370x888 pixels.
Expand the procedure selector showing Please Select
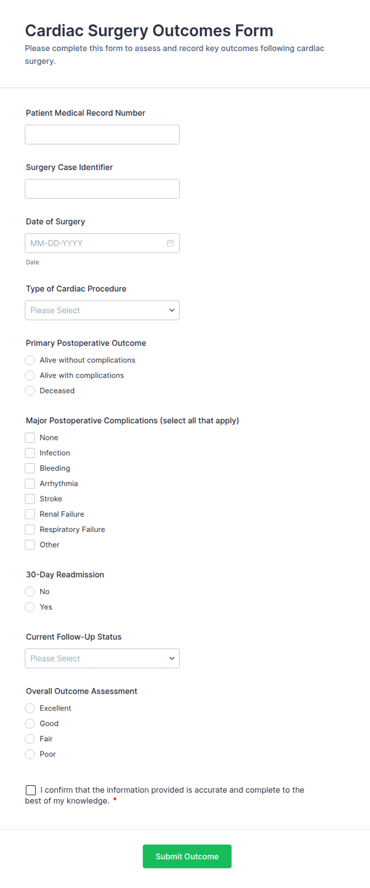click(x=102, y=310)
